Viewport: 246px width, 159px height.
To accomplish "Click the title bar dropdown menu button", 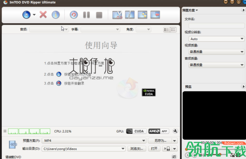I will pos(226,2).
